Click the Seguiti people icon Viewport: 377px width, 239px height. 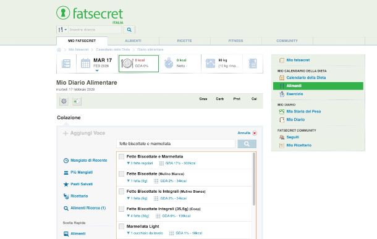[x=282, y=137]
